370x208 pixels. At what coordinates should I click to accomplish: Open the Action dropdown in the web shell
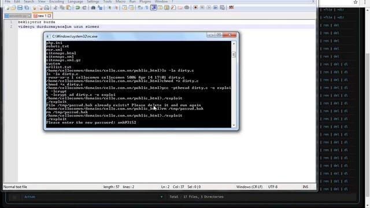(x=93, y=196)
